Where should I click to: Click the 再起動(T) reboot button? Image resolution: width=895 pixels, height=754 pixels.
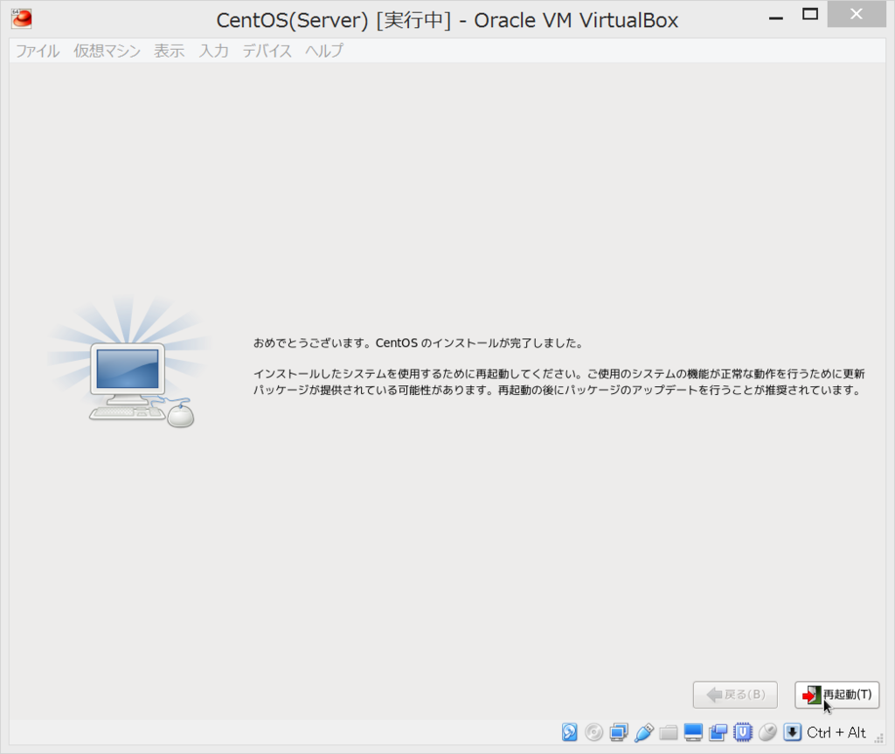[836, 695]
